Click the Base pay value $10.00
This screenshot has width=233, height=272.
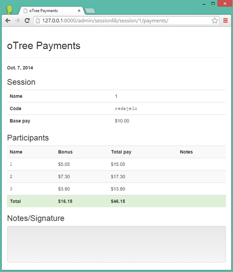(122, 121)
